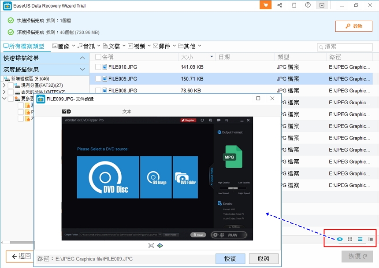Click 恢復 in the preview dialog

pos(230,259)
